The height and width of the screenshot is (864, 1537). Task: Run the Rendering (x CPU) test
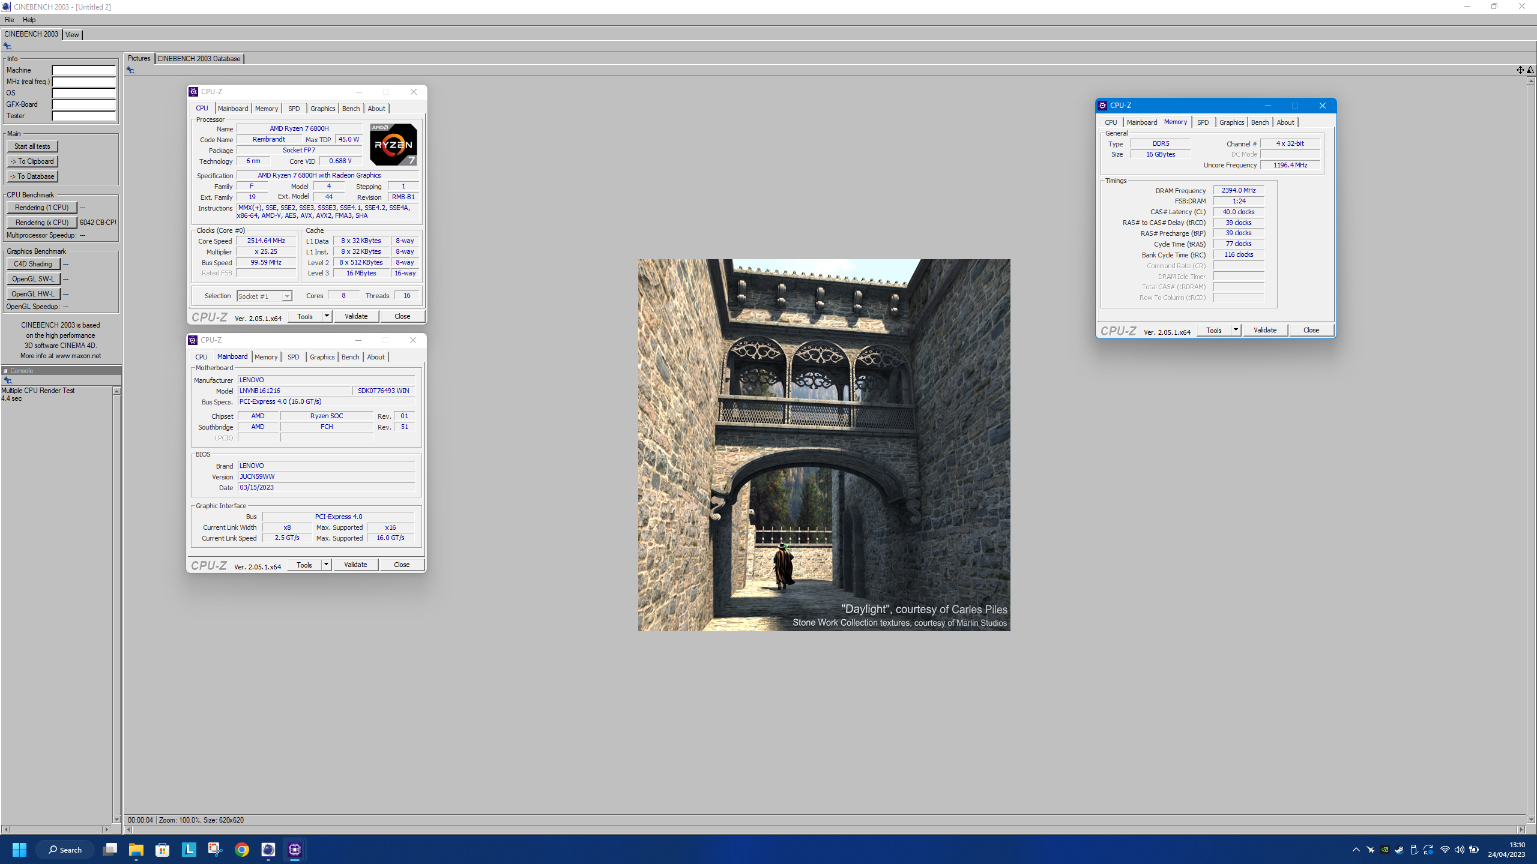[x=42, y=223]
